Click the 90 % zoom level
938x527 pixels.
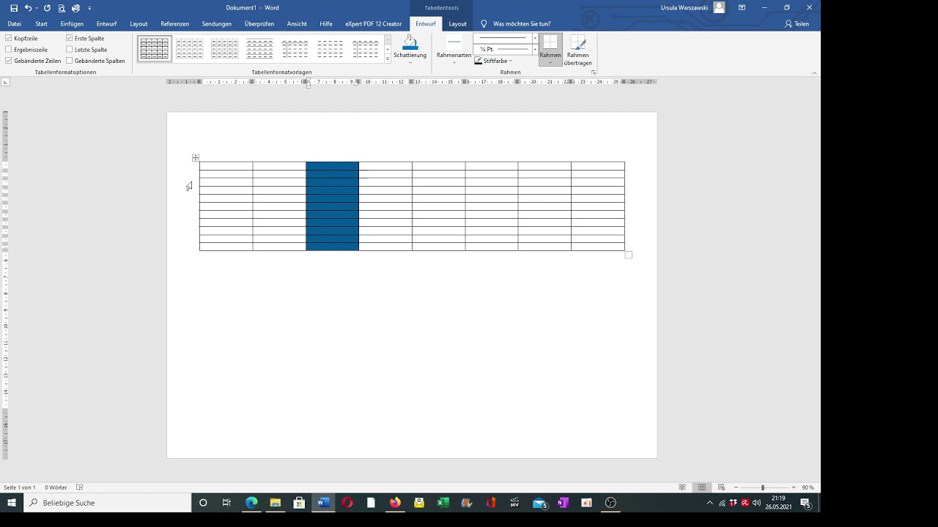[x=808, y=487]
